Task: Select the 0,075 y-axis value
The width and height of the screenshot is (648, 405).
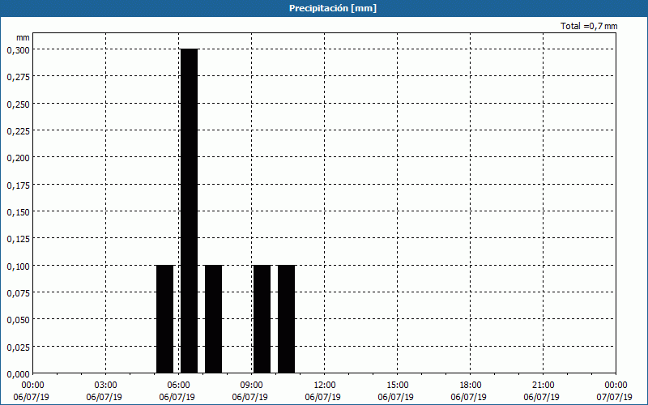Action: (18, 293)
